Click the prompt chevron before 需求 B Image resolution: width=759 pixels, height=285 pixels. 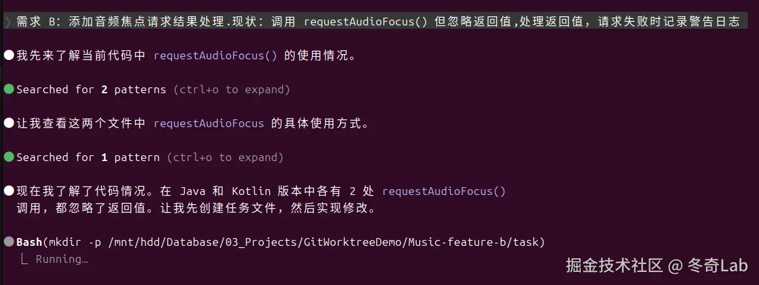[x=7, y=22]
